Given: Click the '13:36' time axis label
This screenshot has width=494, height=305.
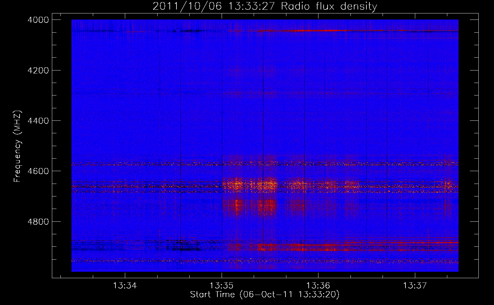Looking at the screenshot, I should click(318, 286).
